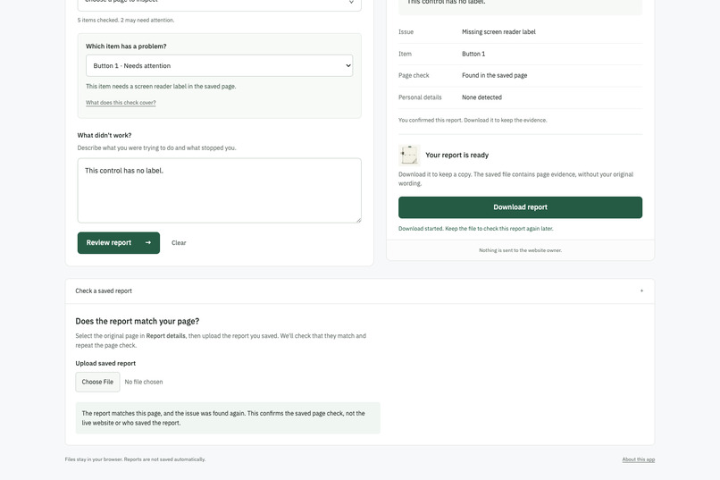Click the 'Button 1' item value
Screen dimensions: 720x480
pos(473,54)
